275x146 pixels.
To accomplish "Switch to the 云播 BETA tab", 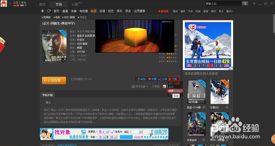I will 77,4.
